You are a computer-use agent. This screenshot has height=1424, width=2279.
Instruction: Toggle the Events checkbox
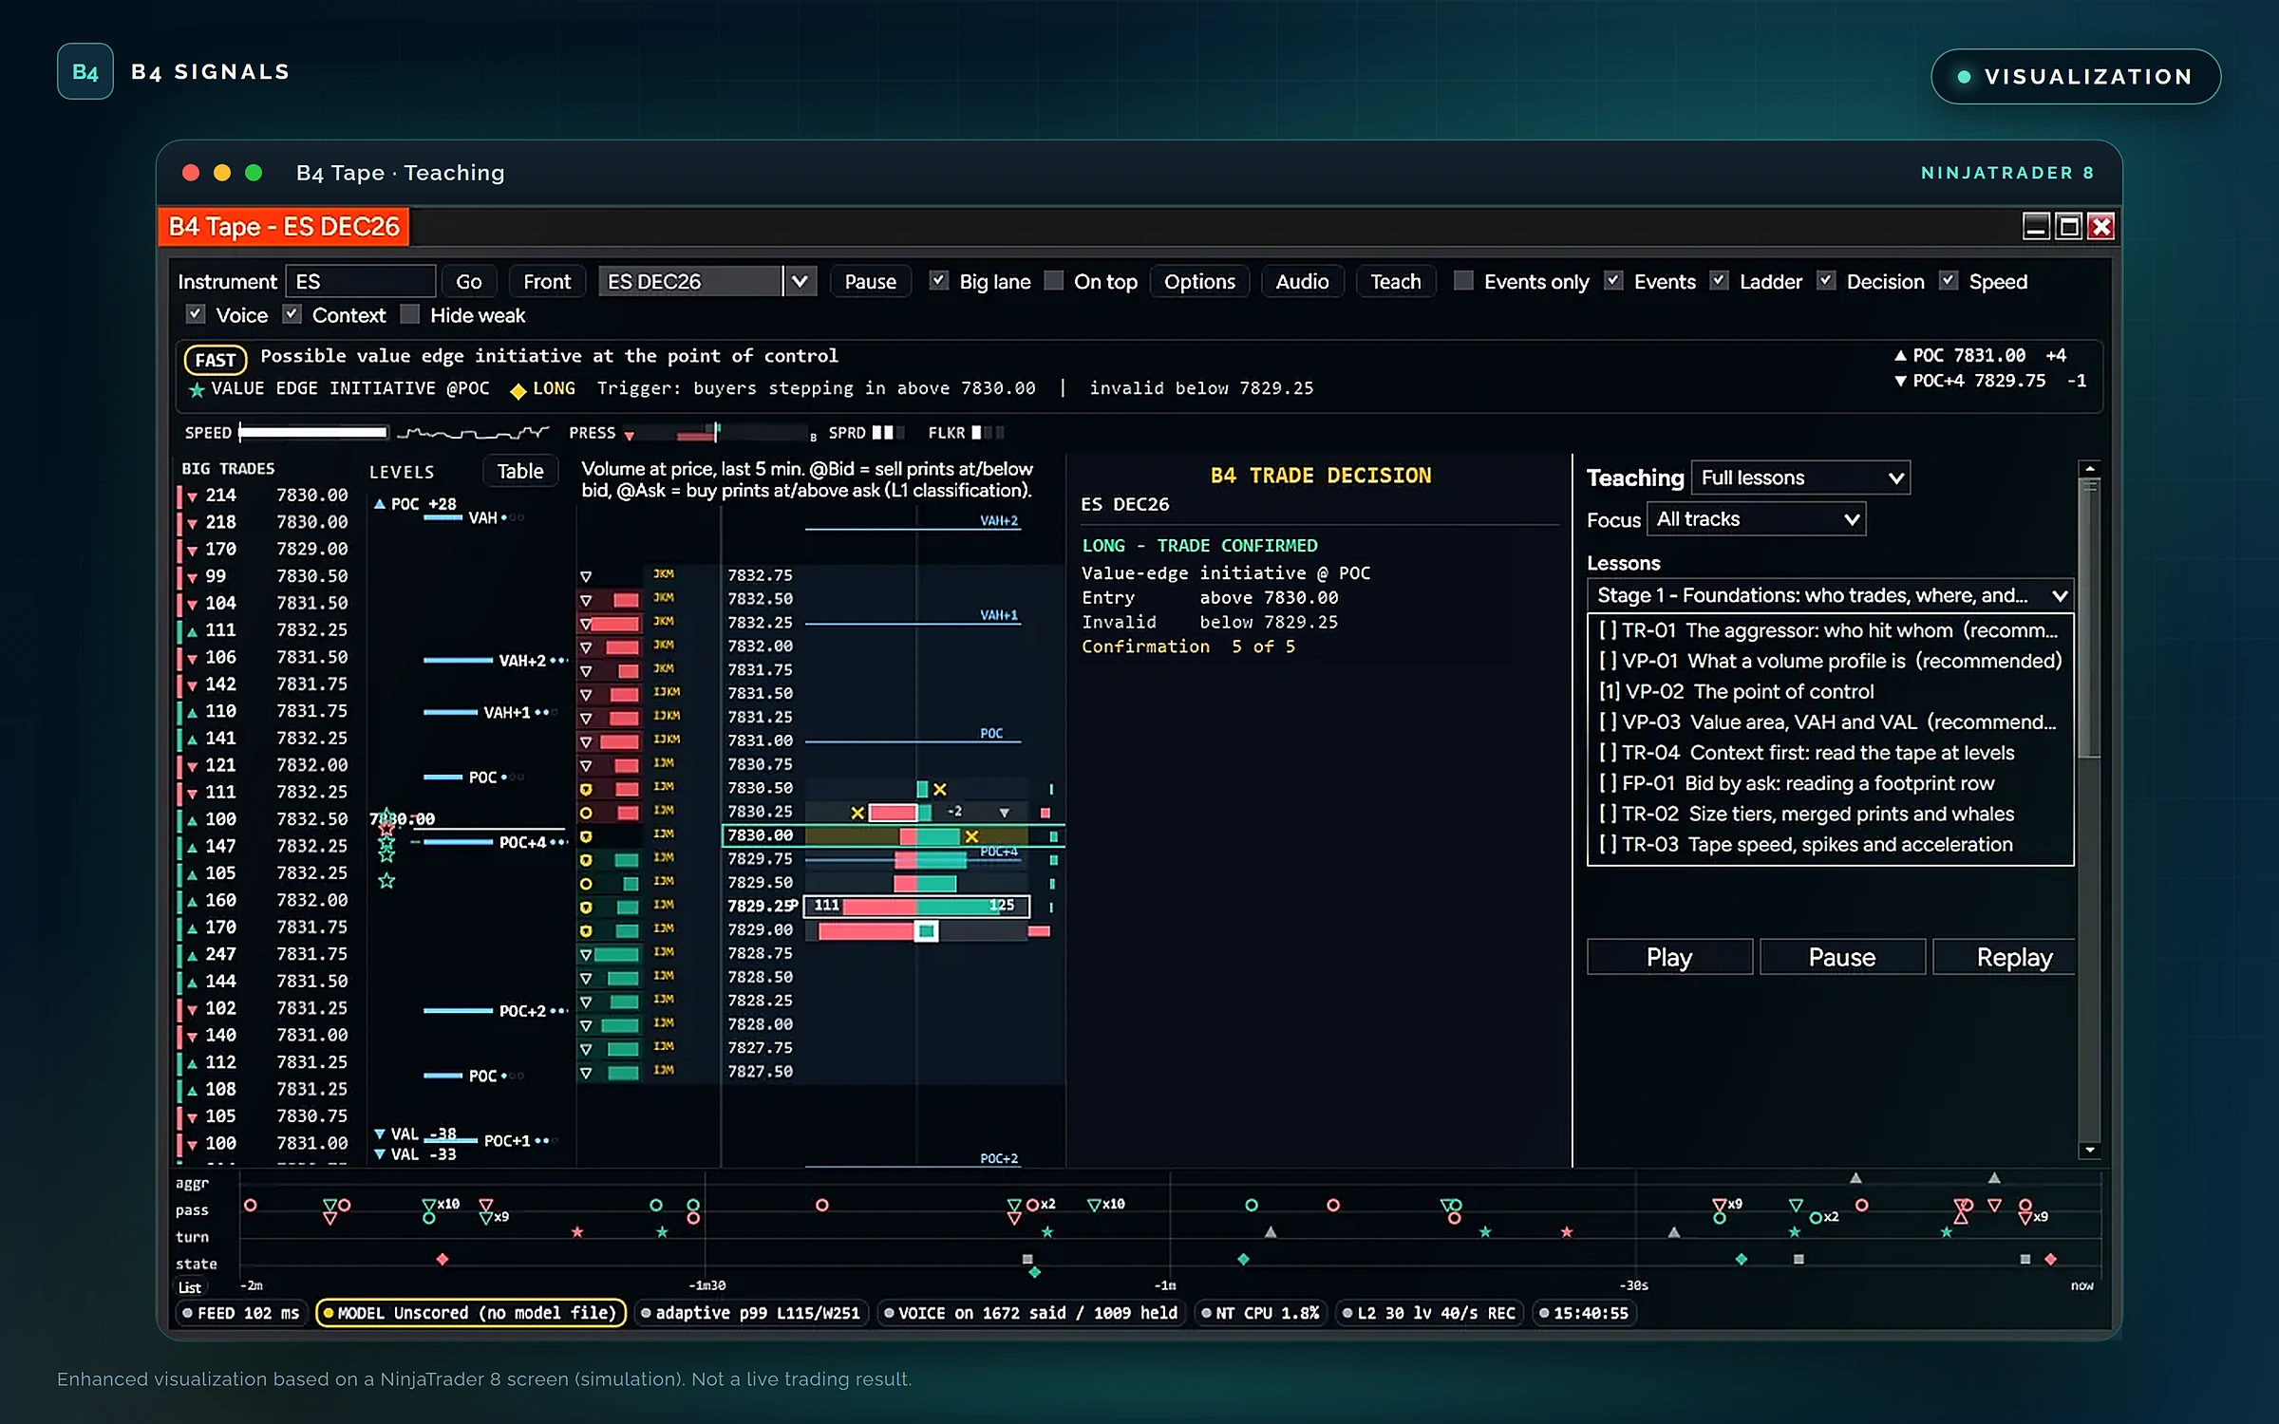pos(1613,281)
